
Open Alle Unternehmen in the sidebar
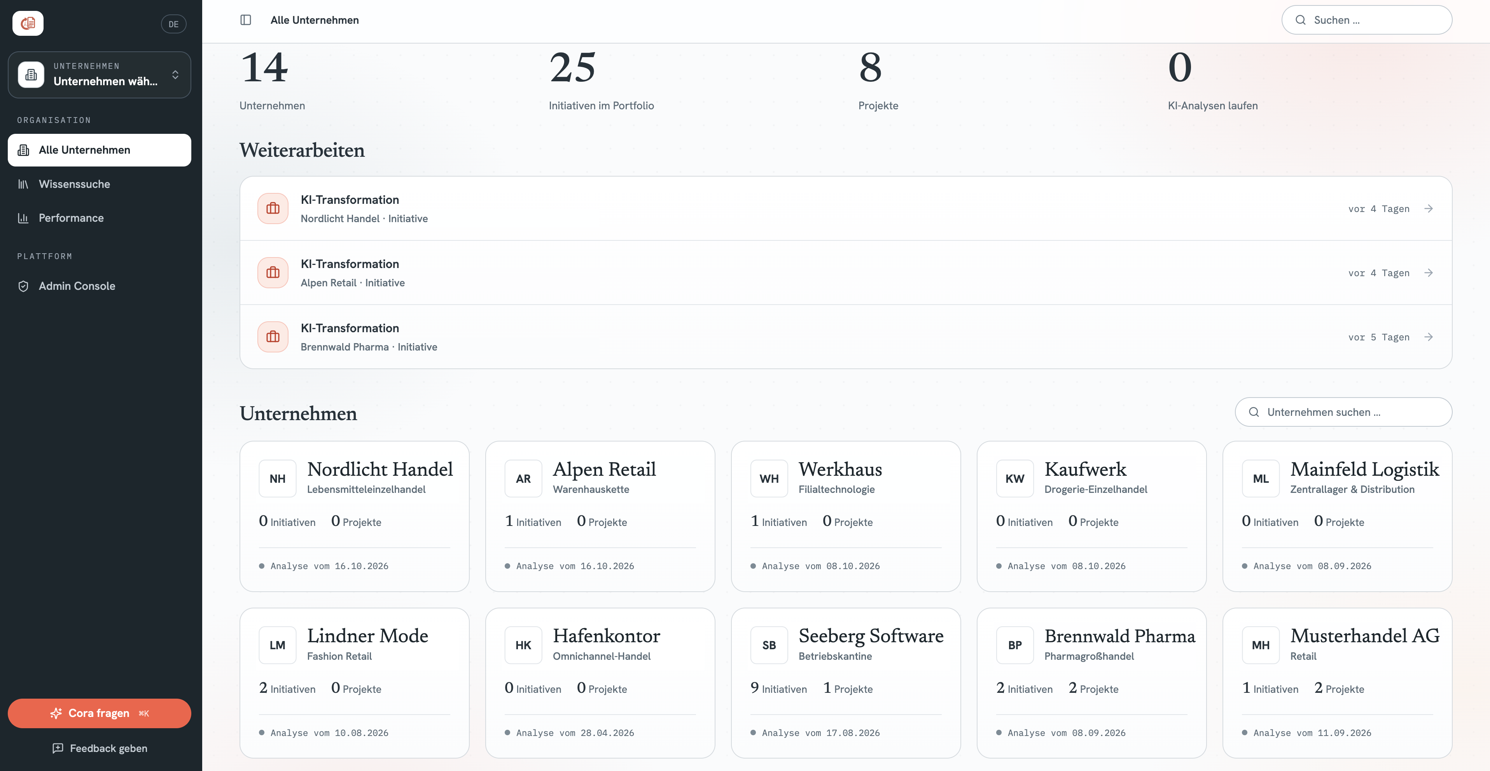[x=100, y=150]
